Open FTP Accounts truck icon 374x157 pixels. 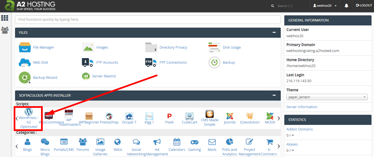click(88, 62)
